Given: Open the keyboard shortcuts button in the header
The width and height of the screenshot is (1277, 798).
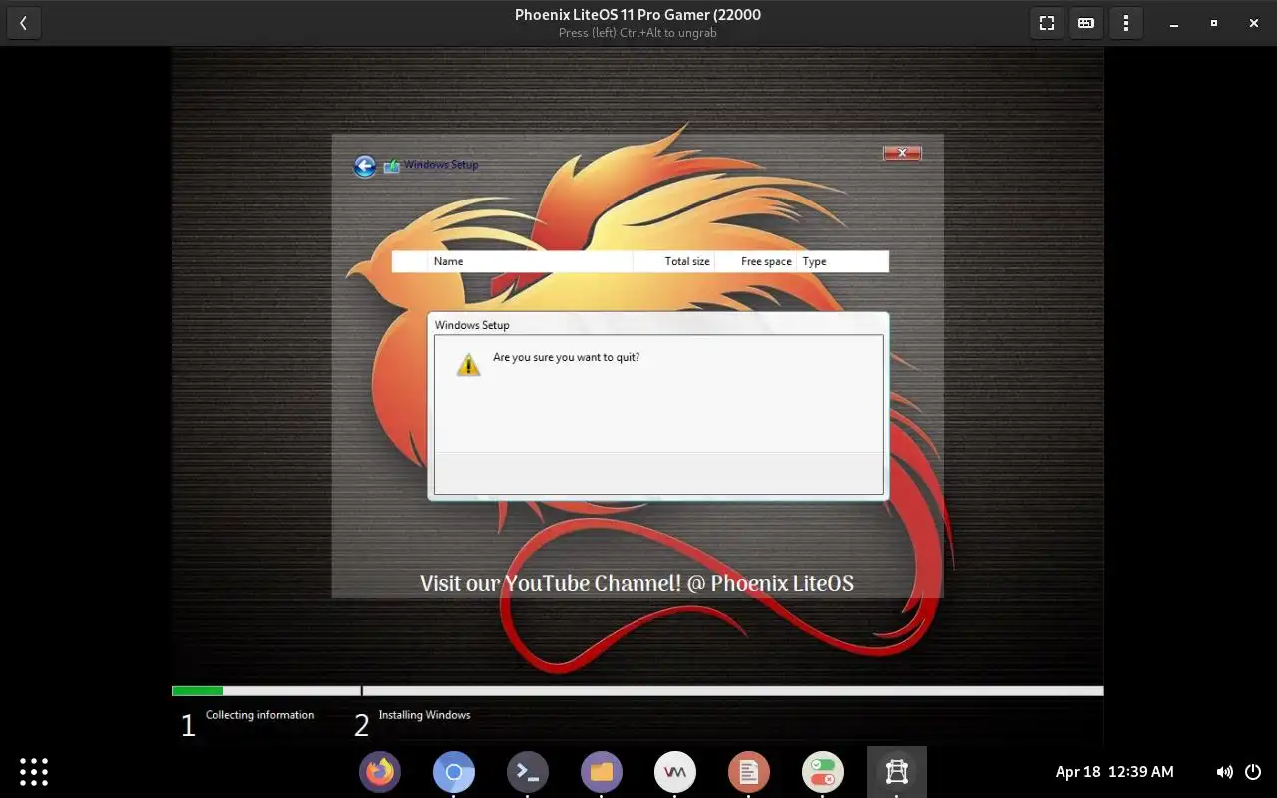Looking at the screenshot, I should click(x=1086, y=23).
